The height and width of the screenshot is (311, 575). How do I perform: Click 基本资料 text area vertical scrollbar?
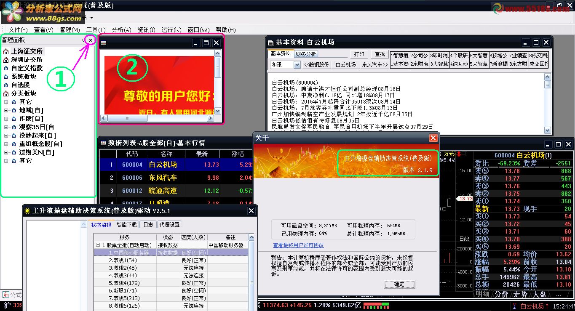pos(547,104)
